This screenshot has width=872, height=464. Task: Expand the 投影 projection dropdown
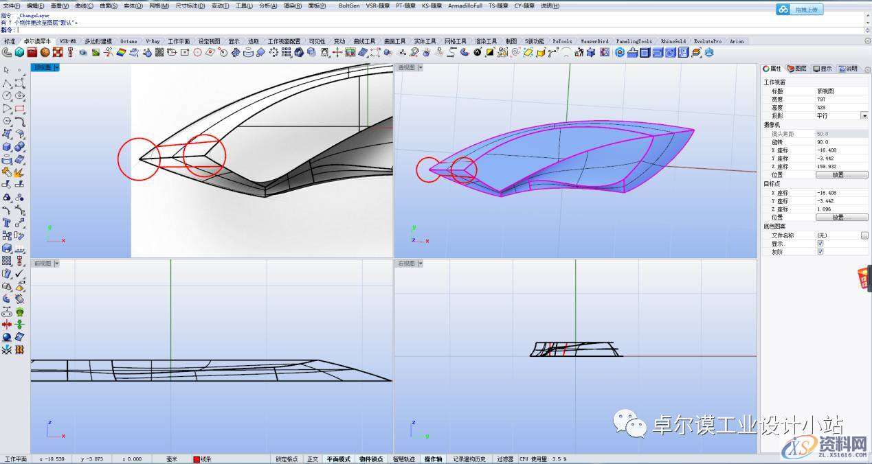click(x=864, y=116)
